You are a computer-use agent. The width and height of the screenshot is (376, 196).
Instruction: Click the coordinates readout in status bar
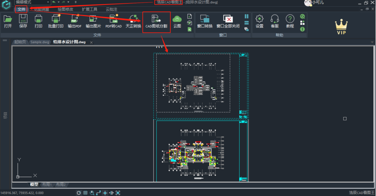click(x=22, y=193)
